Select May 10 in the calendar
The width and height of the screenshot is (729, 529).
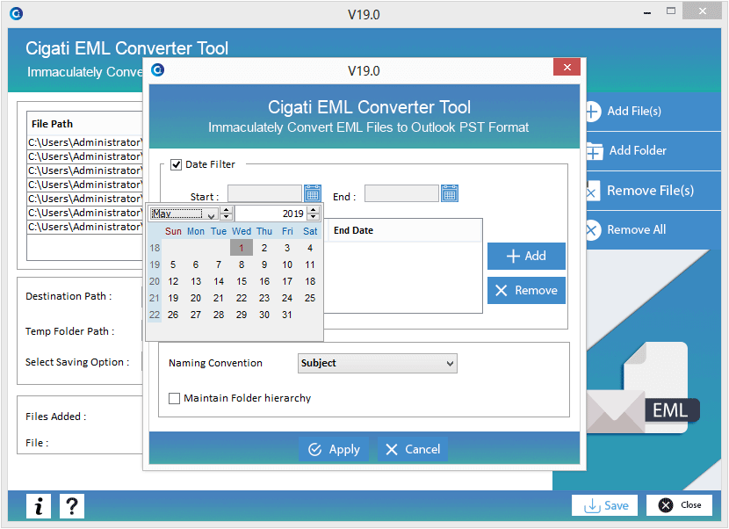(287, 264)
